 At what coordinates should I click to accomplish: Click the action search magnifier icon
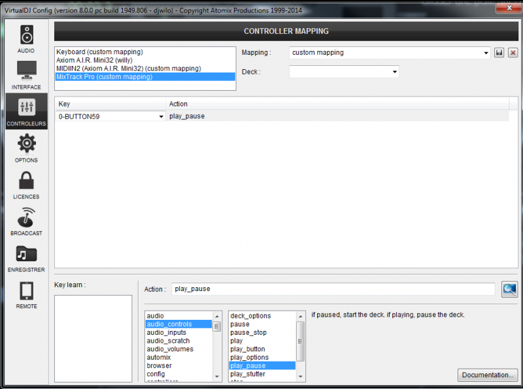click(x=509, y=289)
